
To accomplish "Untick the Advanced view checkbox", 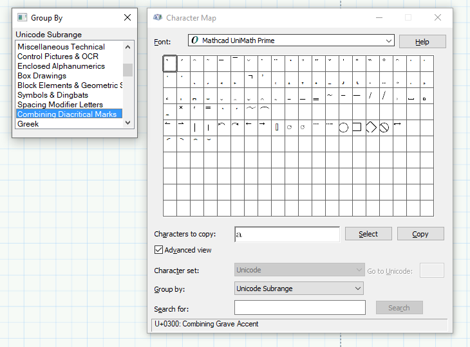I will point(158,249).
